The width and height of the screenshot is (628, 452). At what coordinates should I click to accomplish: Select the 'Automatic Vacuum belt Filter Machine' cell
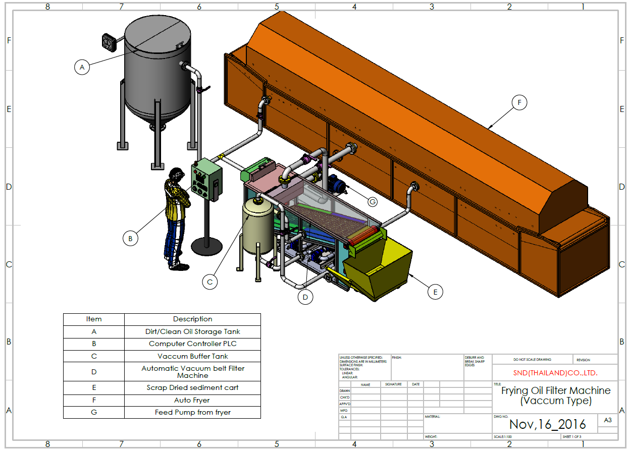pos(192,372)
